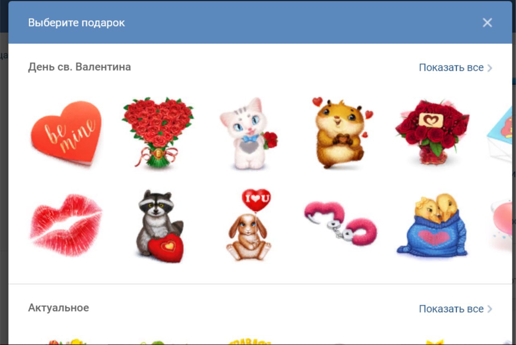The image size is (516, 345).
Task: Choose the bunny with I♥U balloon gift
Action: coord(250,225)
